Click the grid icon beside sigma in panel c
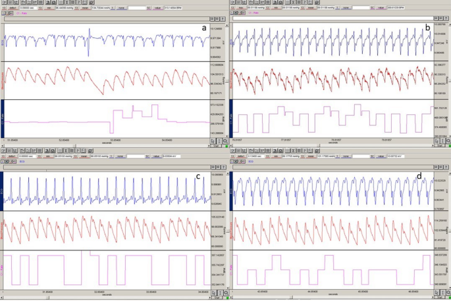 pos(72,150)
